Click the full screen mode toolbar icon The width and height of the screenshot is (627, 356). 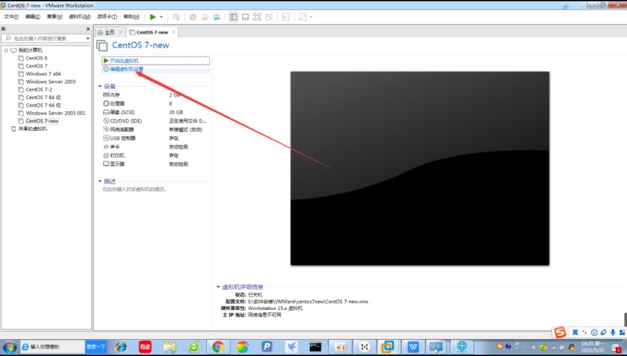[257, 17]
